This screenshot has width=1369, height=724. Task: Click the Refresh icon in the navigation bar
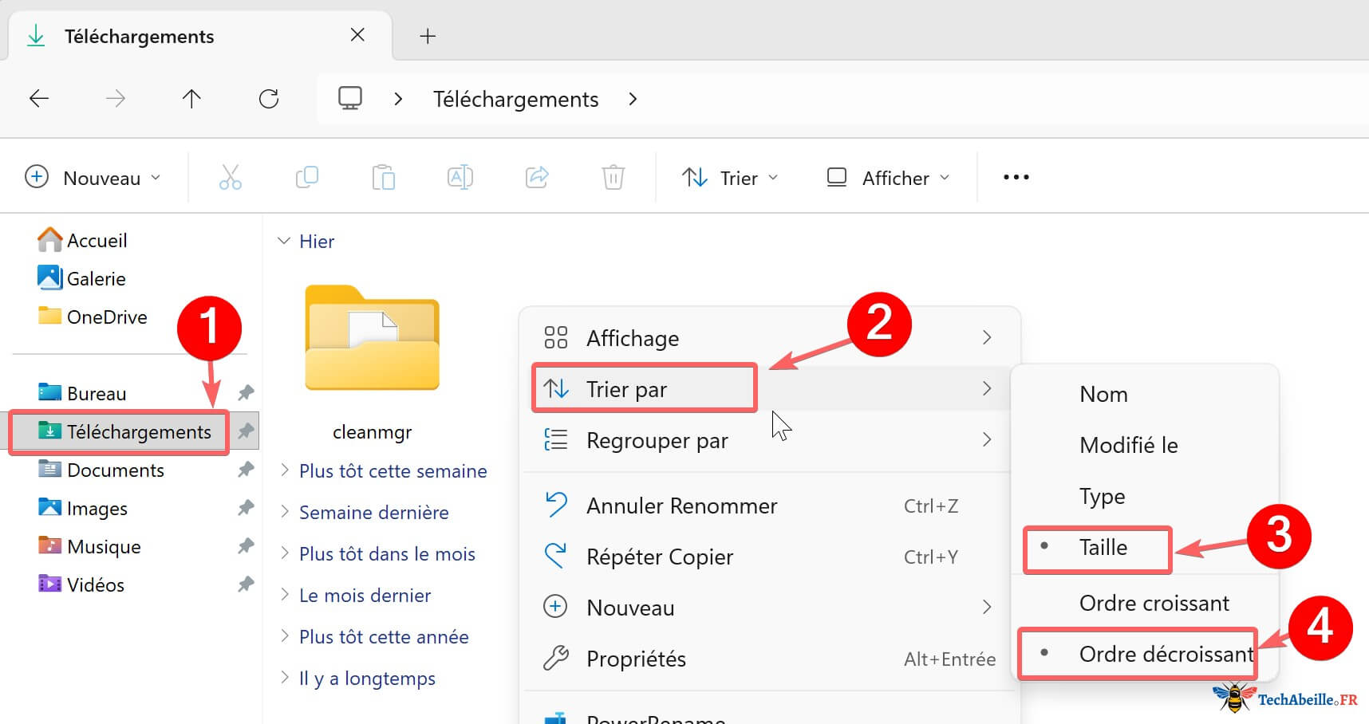pos(269,98)
